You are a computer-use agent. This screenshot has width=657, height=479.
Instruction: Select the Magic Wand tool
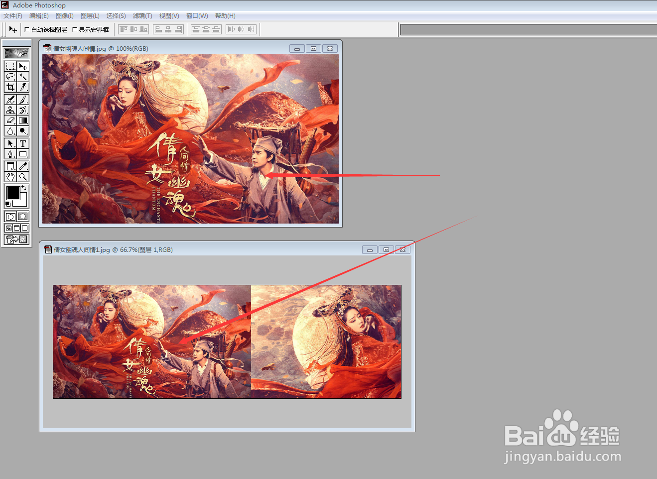[23, 77]
